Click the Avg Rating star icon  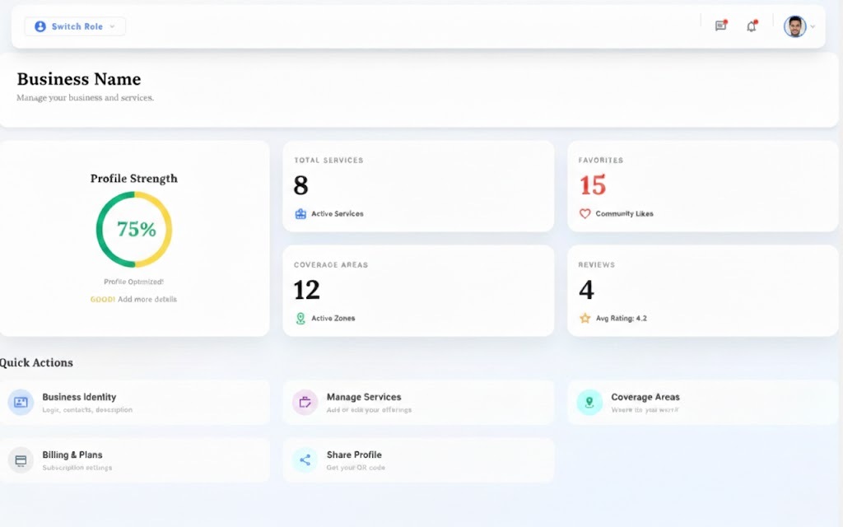pyautogui.click(x=585, y=318)
